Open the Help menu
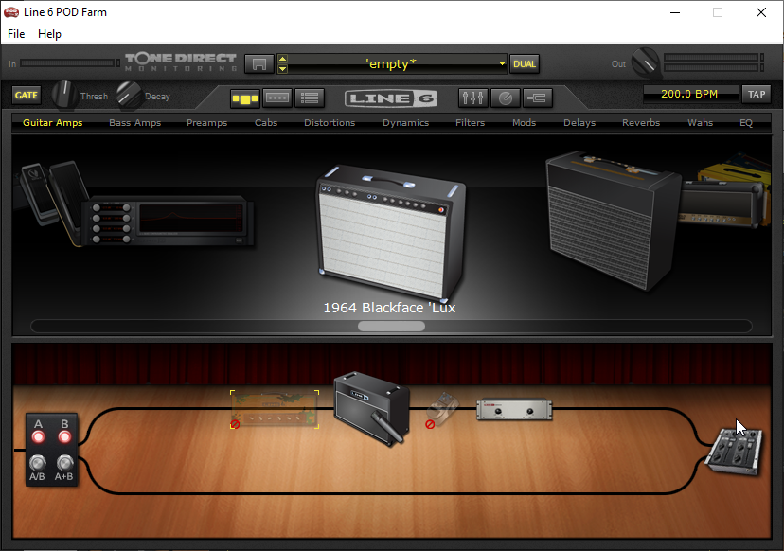 pyautogui.click(x=49, y=33)
